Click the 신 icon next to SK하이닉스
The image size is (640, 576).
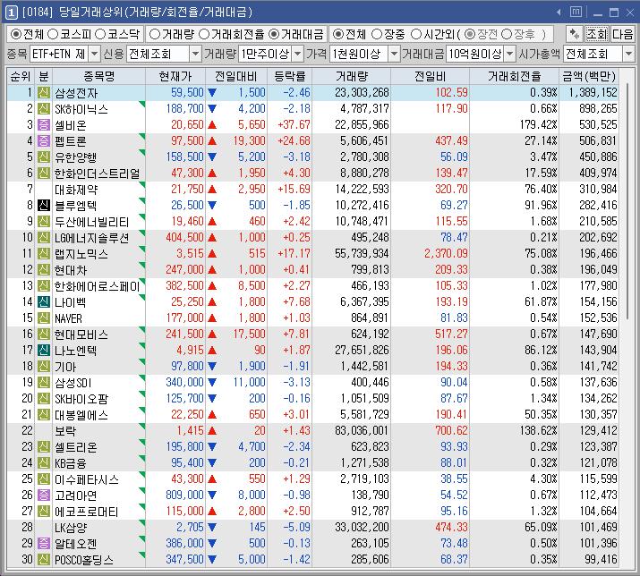coord(44,109)
